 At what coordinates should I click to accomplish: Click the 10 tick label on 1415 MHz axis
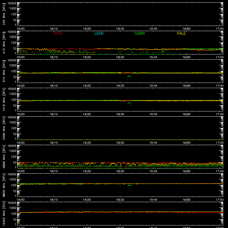pos(15,105)
